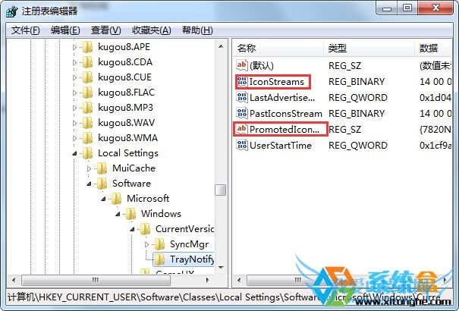Click the CurrentVersion folder icon
Screen dimensions: 459x311
click(x=145, y=229)
